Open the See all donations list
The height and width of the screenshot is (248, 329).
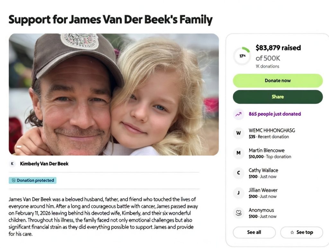[x=254, y=232]
